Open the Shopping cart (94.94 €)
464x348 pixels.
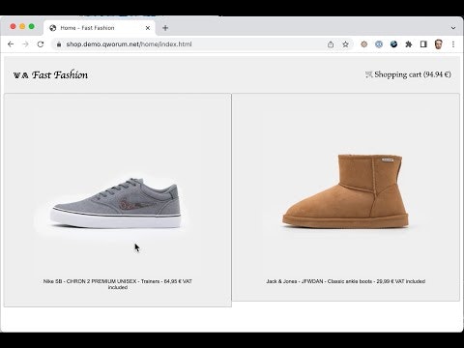pyautogui.click(x=408, y=74)
